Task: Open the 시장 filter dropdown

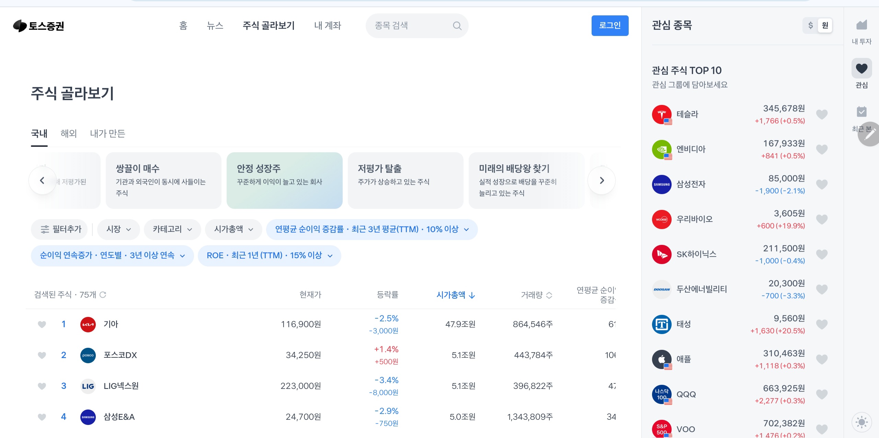Action: click(x=118, y=229)
